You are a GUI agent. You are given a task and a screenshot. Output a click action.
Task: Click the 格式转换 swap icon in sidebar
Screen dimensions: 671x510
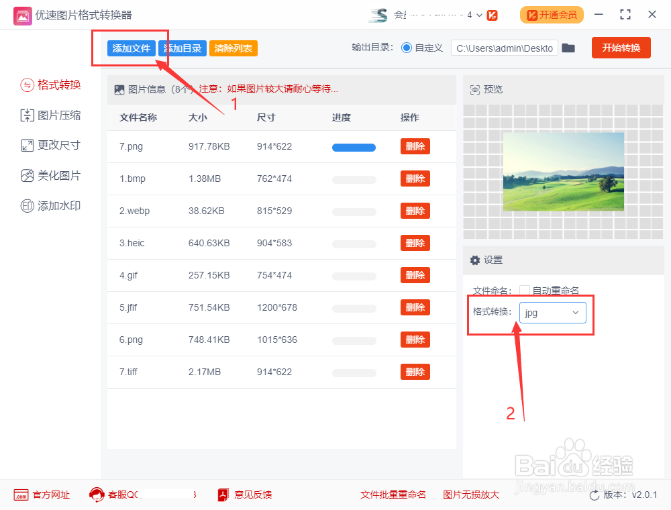pyautogui.click(x=27, y=85)
